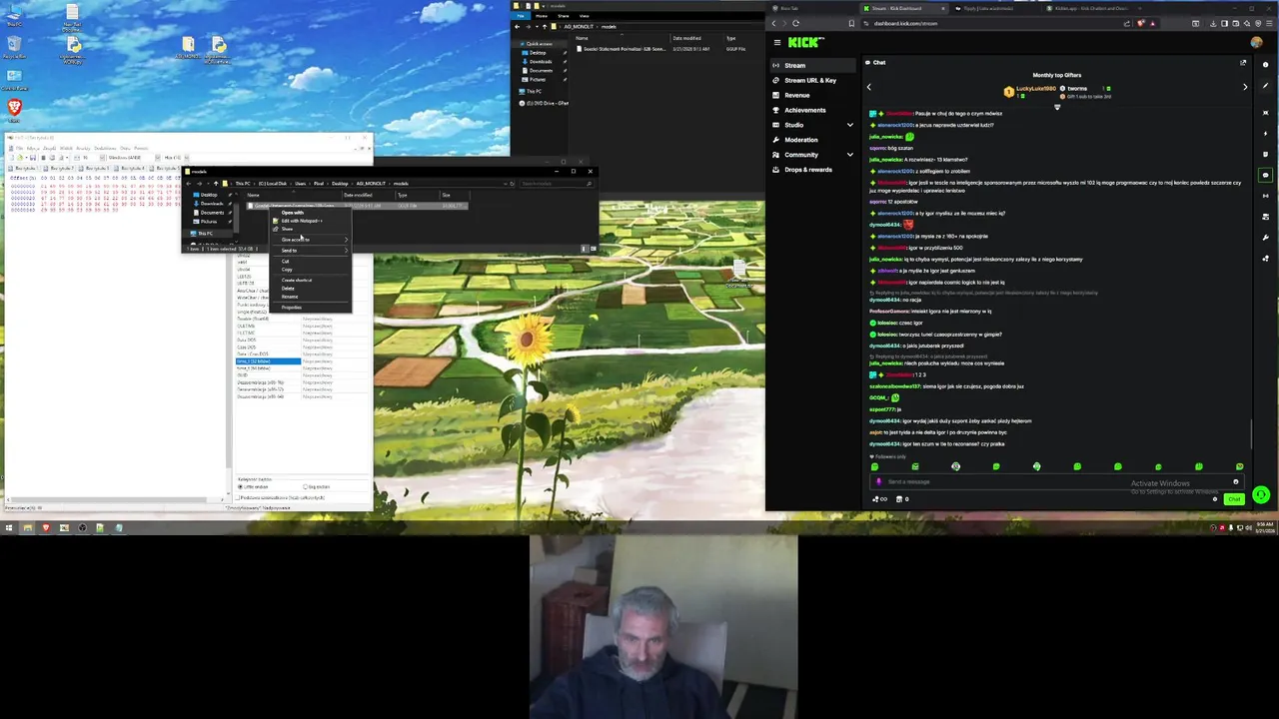
Task: Show next top gifters with right arrow
Action: coord(1245,87)
